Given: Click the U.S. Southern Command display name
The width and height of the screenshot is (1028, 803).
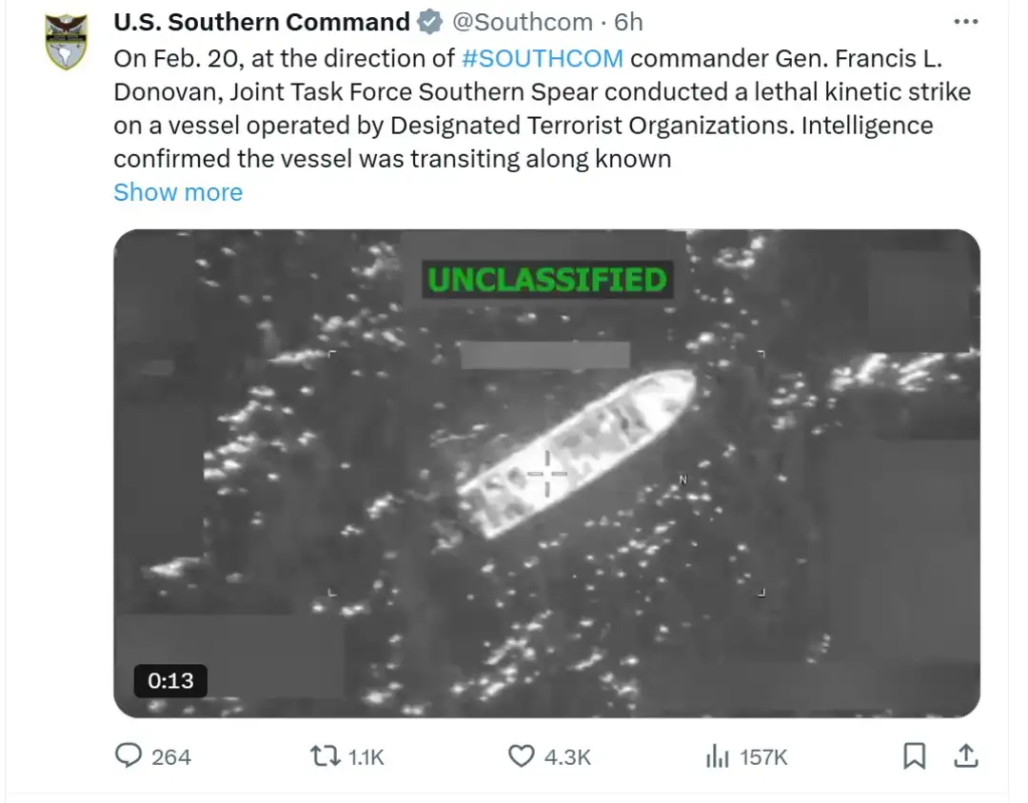Looking at the screenshot, I should point(262,22).
